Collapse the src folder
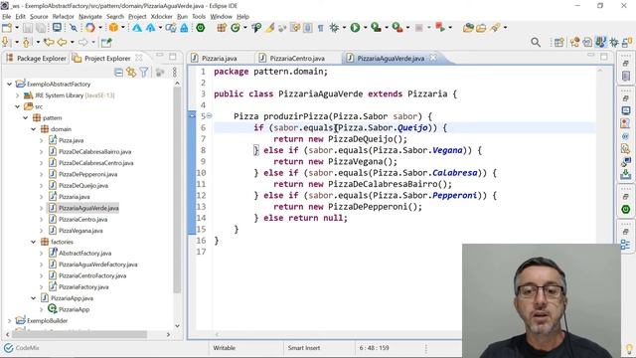Viewport: 636px width, 358px height. click(x=18, y=106)
